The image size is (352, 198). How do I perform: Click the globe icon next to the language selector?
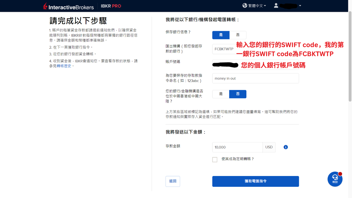(244, 5)
